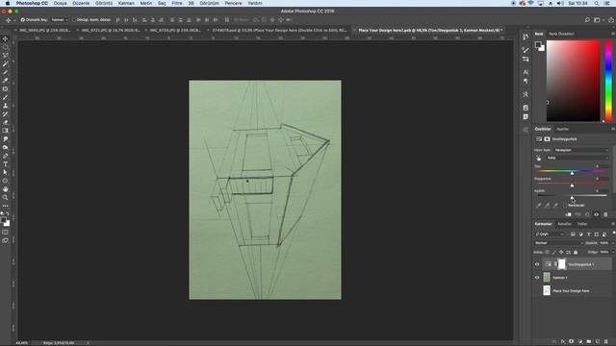Select the Clone Stamp tool
Screen dimensions: 616x346
pyautogui.click(x=5, y=106)
